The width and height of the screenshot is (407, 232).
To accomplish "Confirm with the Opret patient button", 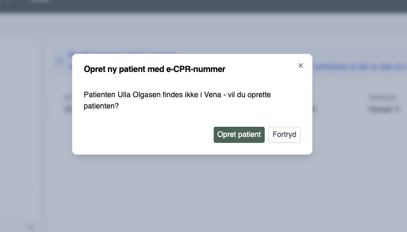I will coord(239,135).
